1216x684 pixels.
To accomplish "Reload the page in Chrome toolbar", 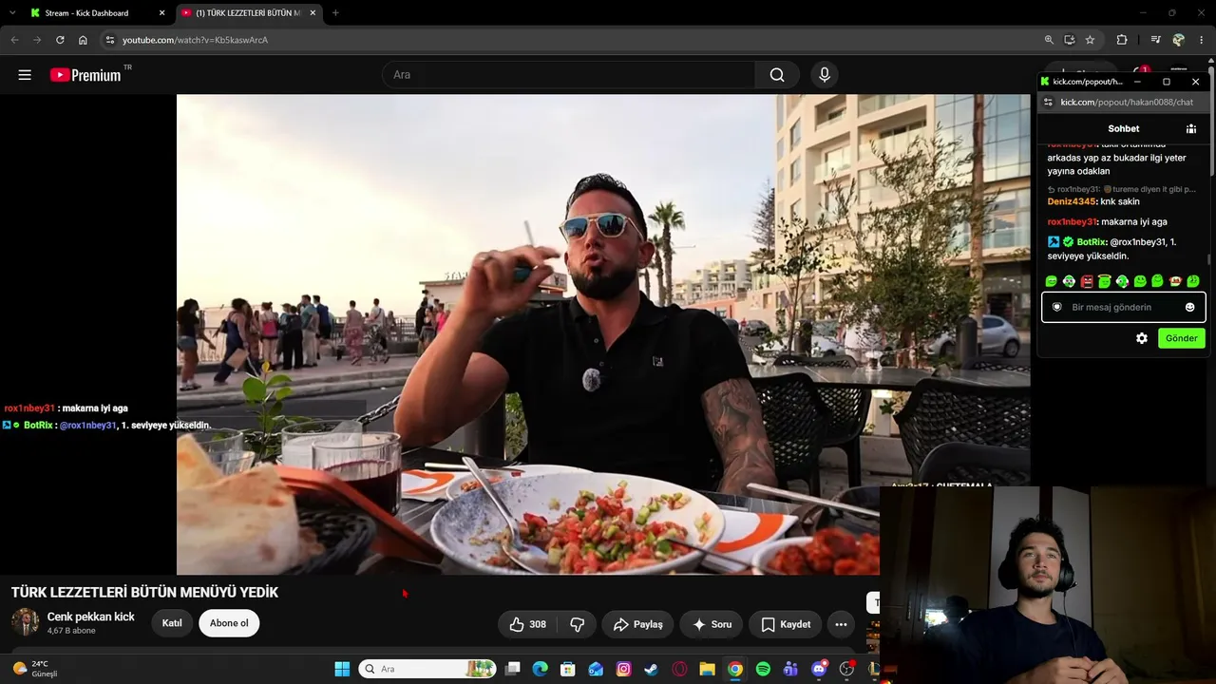I will click(60, 40).
